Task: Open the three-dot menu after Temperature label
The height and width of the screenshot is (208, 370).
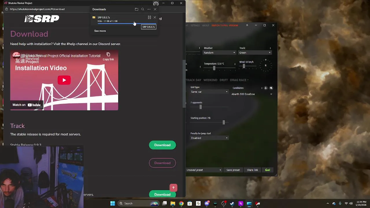Action: pyautogui.click(x=235, y=64)
